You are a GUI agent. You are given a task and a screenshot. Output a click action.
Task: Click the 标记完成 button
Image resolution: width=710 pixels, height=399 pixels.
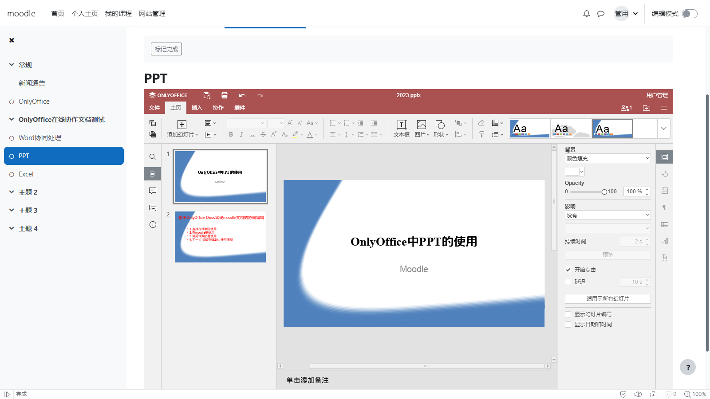[x=166, y=49]
